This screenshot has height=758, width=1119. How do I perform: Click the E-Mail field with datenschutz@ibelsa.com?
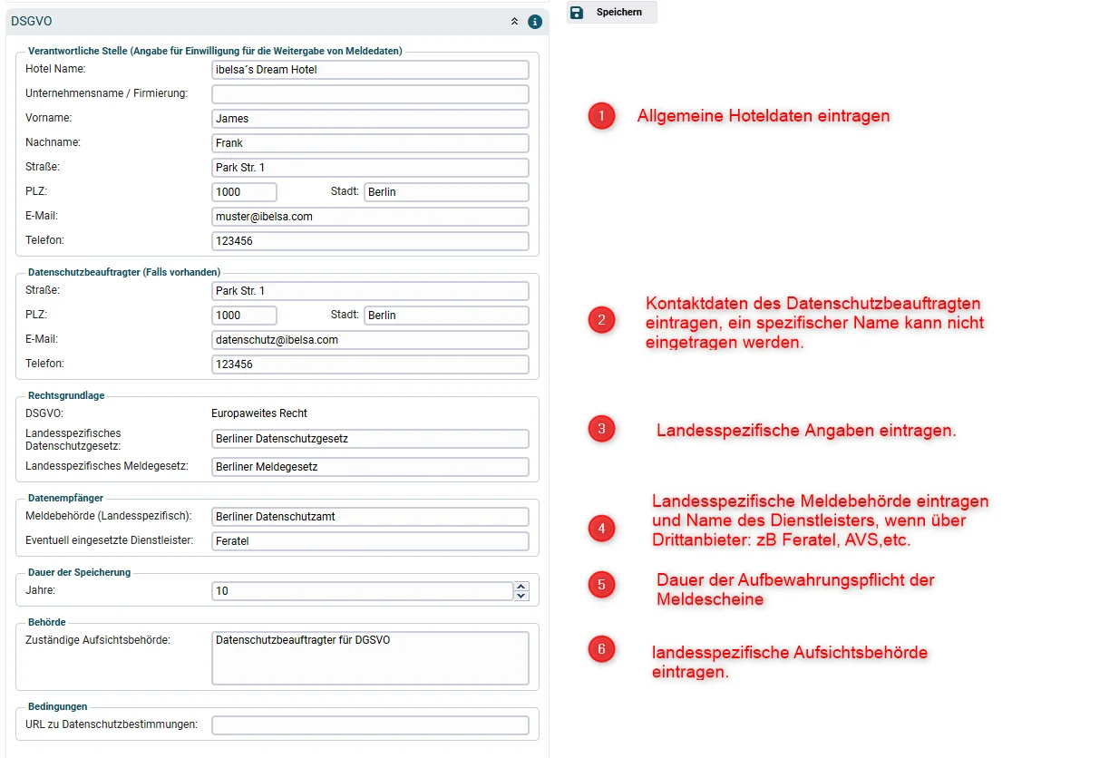click(370, 340)
